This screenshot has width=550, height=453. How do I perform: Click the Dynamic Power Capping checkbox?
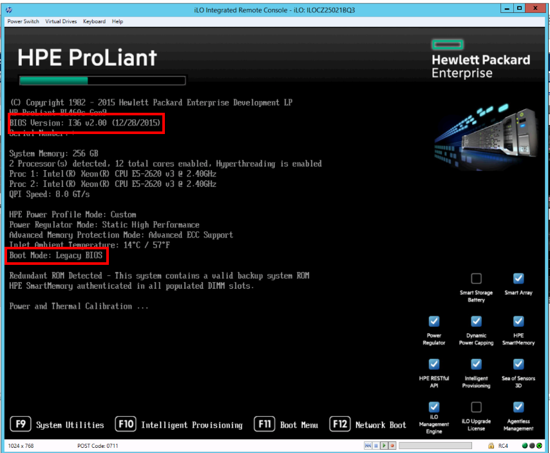click(x=476, y=322)
